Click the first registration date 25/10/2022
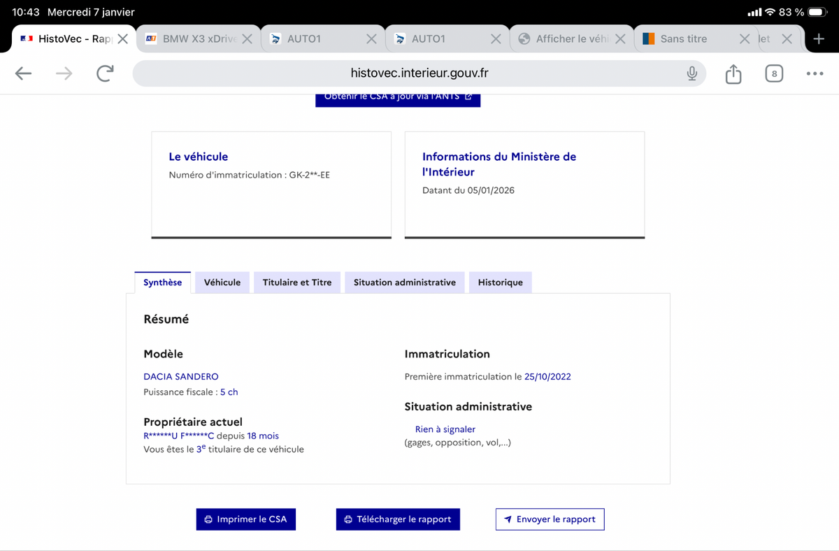Viewport: 839px width, 551px height. click(x=548, y=376)
